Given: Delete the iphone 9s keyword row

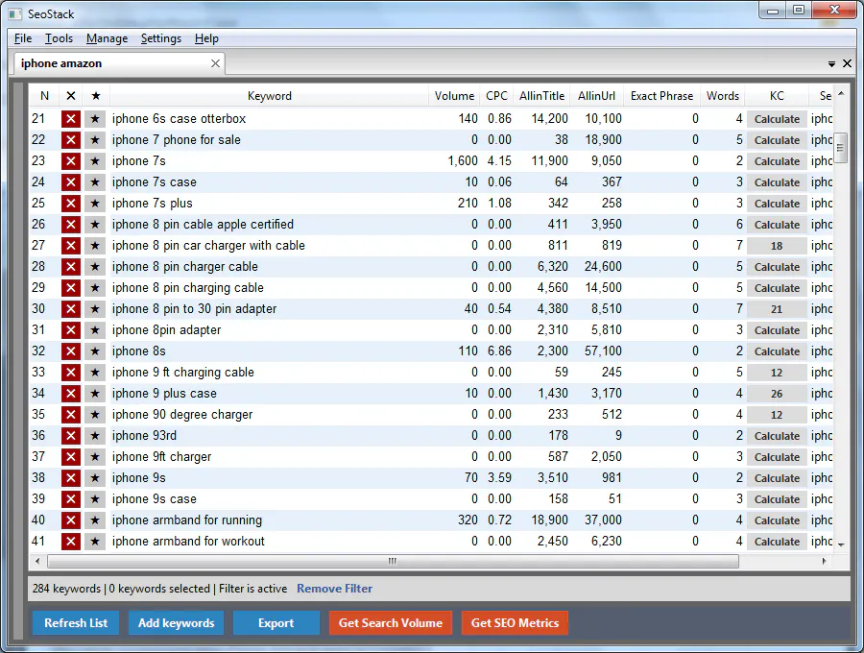Looking at the screenshot, I should [70, 478].
